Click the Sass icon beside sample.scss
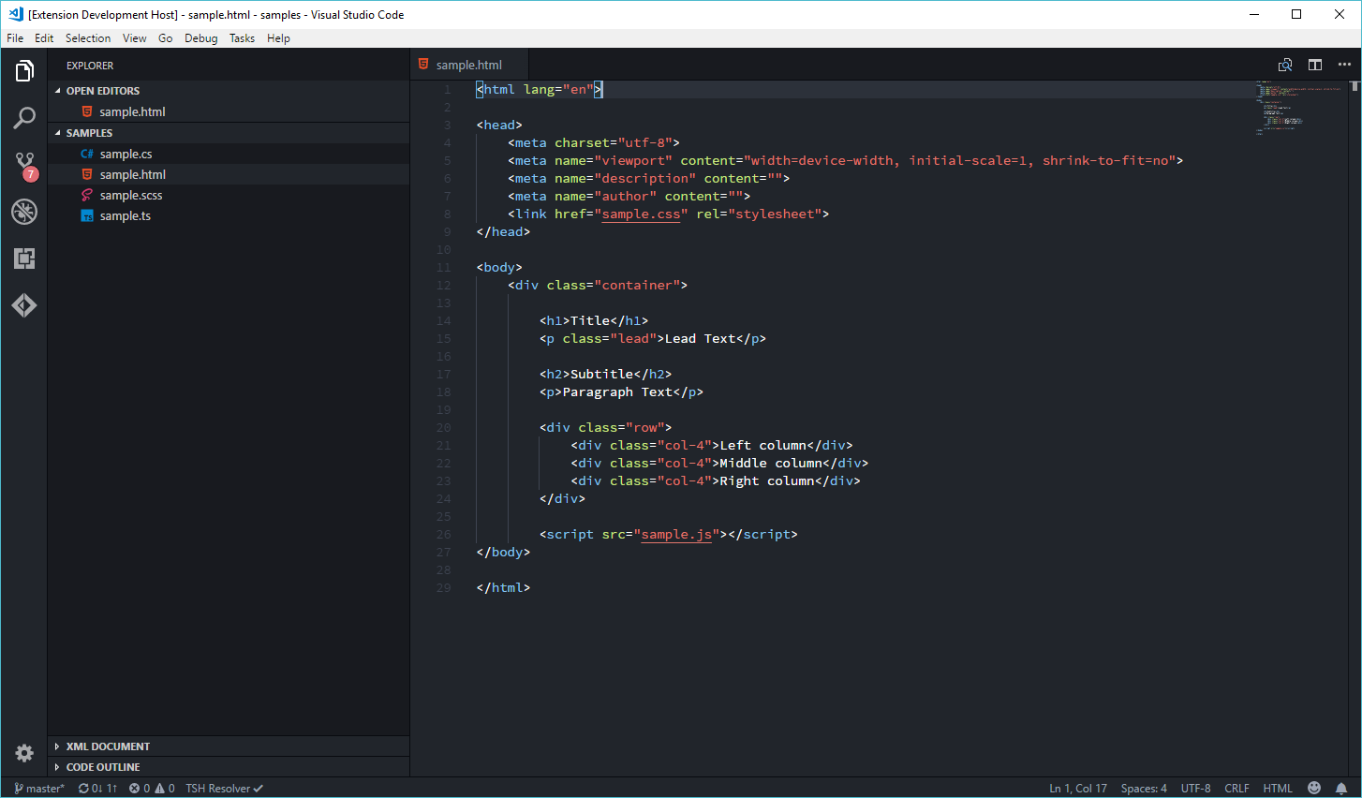Viewport: 1362px width, 798px height. tap(87, 195)
